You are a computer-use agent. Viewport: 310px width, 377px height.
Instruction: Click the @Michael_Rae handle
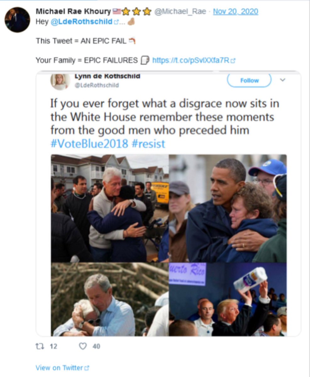180,12
